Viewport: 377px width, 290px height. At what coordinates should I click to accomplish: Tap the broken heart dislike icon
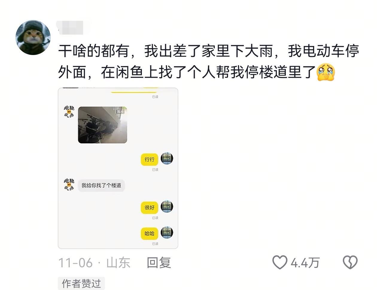pyautogui.click(x=350, y=262)
